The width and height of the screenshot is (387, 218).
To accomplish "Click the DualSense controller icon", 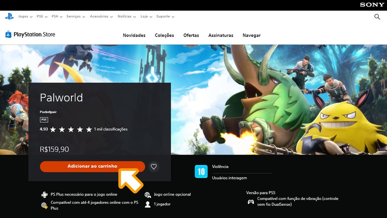I will click(x=251, y=202).
